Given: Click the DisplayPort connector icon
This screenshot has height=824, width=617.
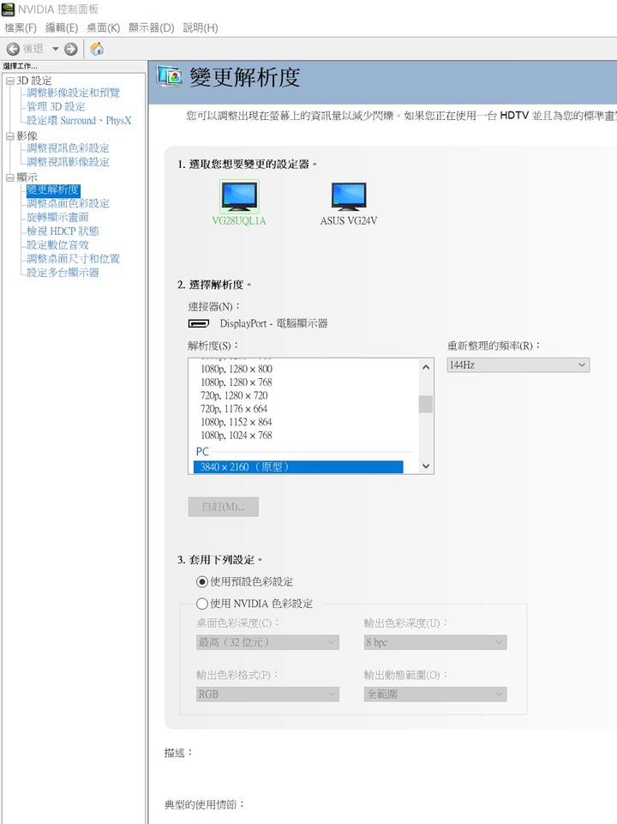Looking at the screenshot, I should (199, 323).
